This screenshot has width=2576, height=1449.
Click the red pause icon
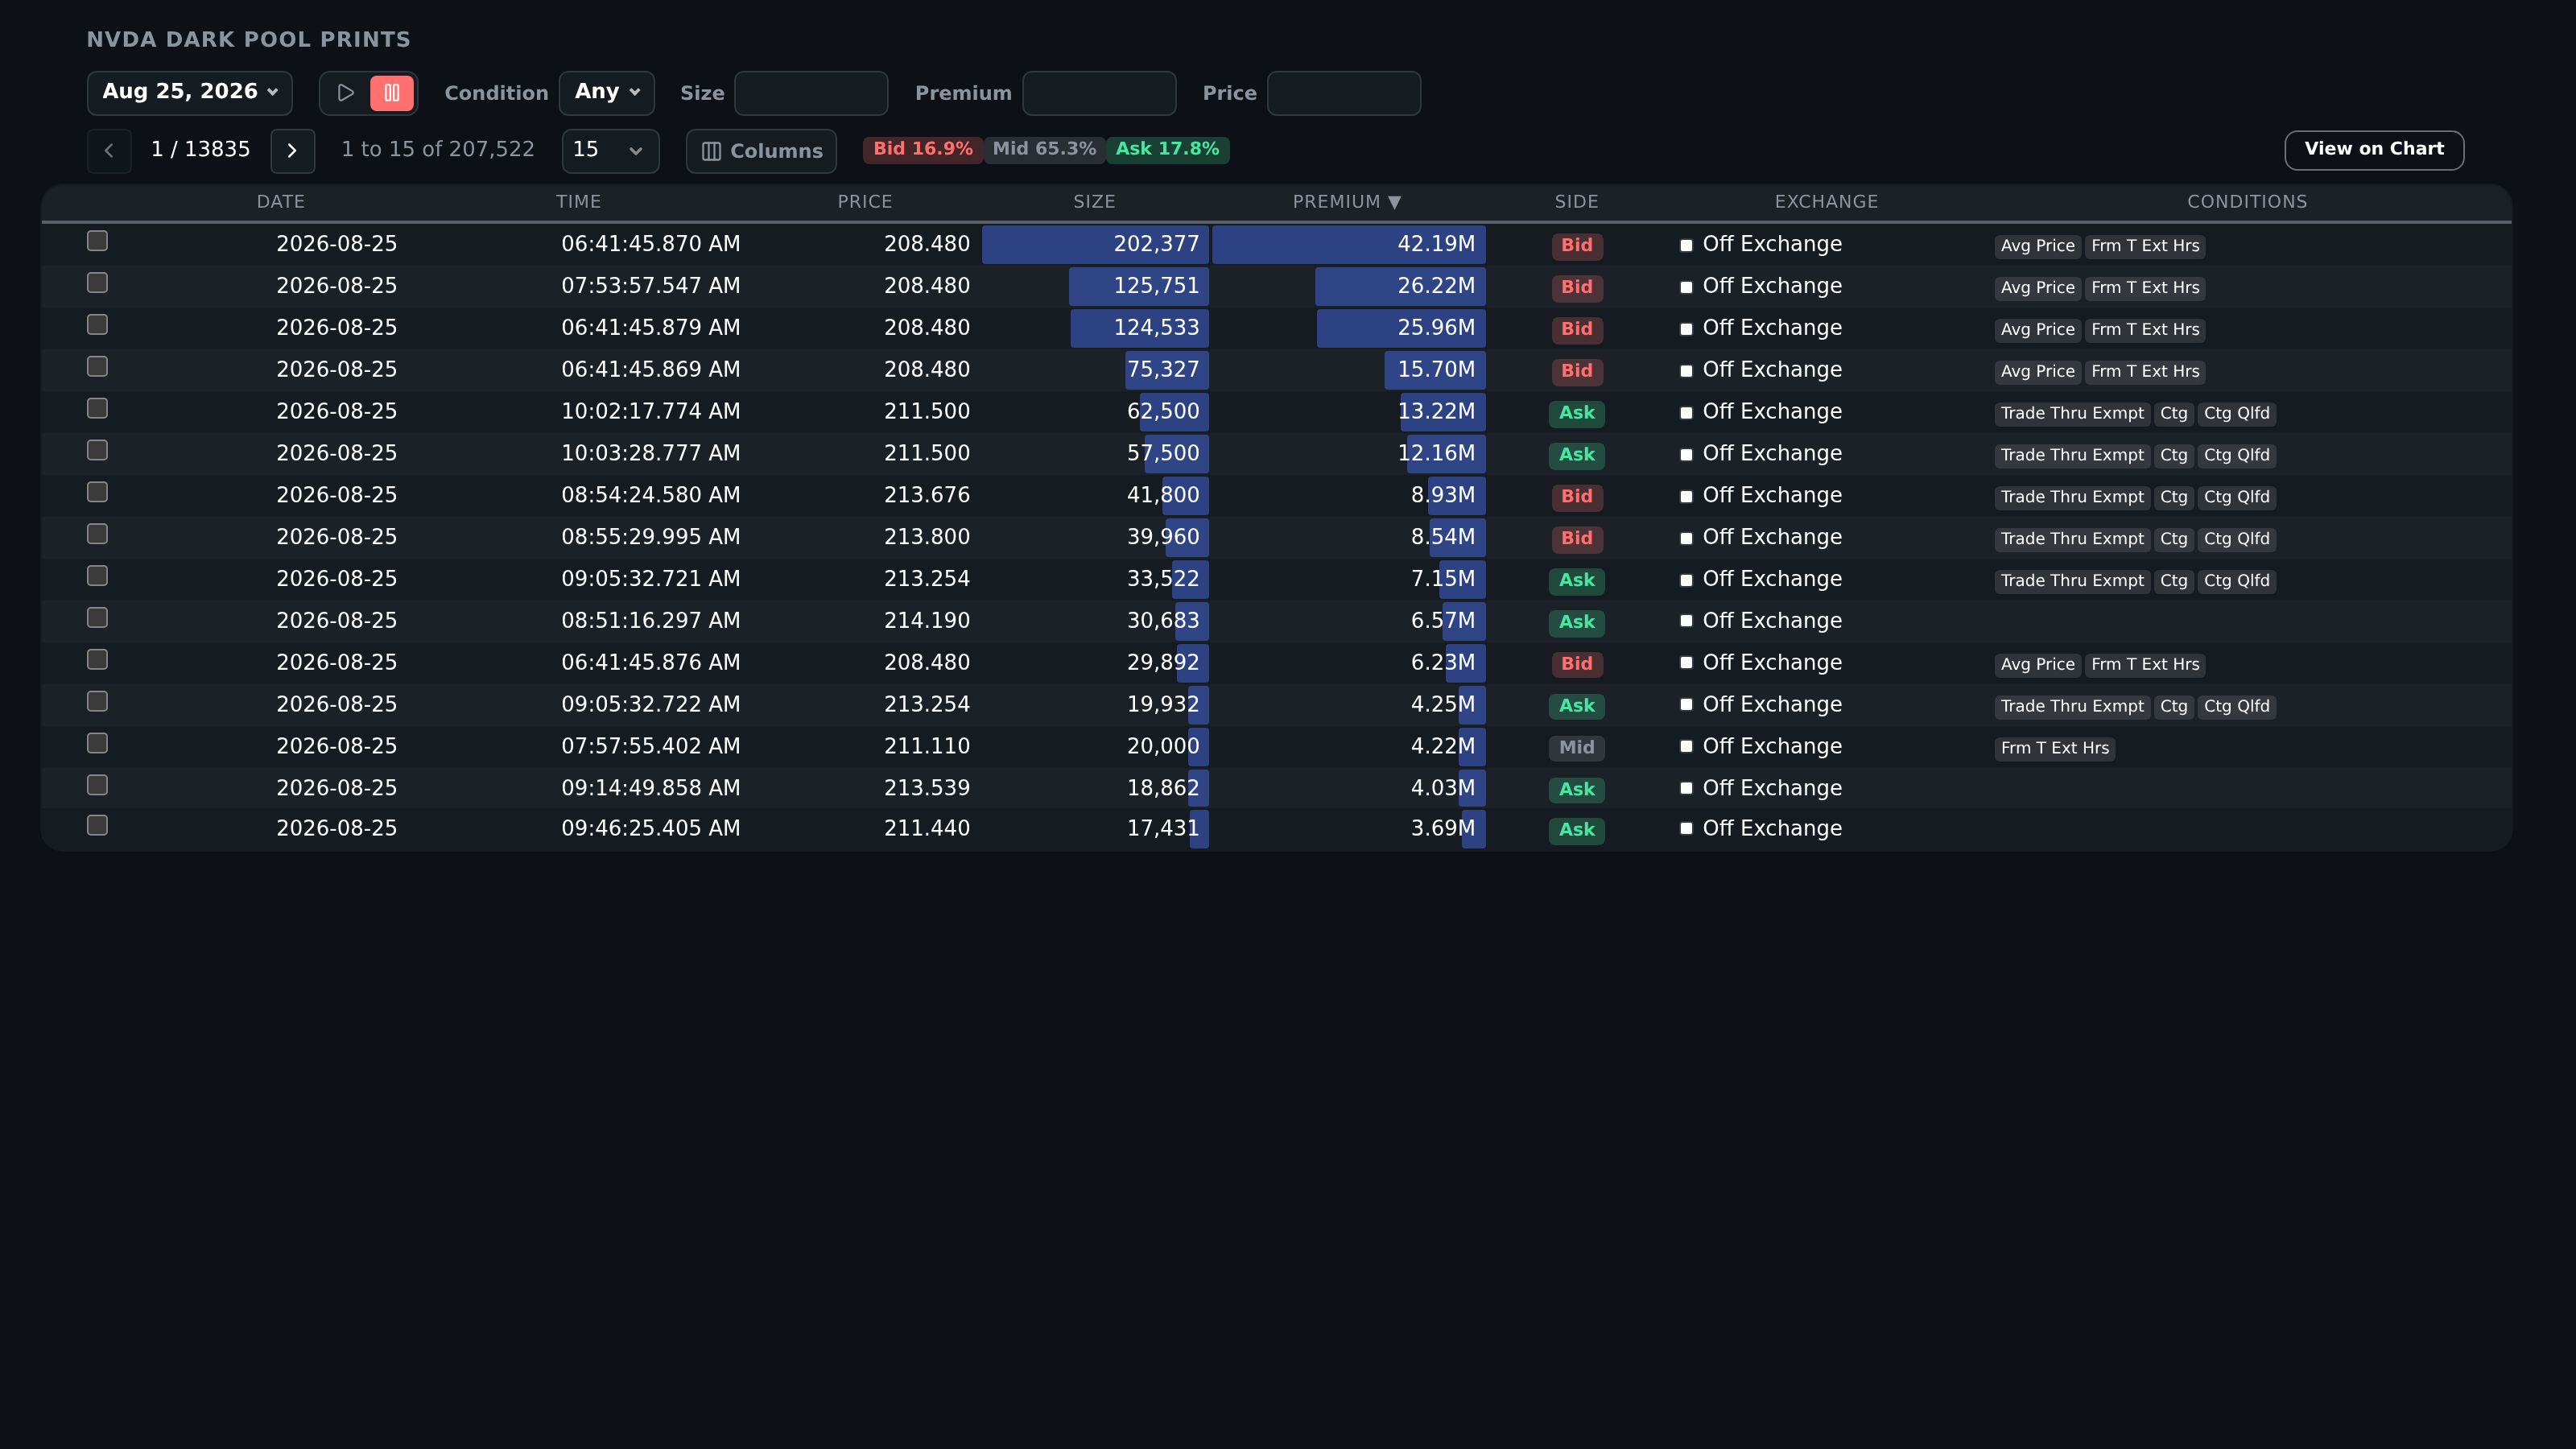click(x=392, y=93)
